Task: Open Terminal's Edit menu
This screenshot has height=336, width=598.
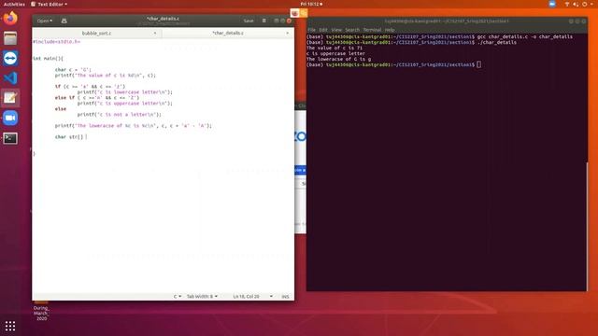Action: [x=323, y=30]
